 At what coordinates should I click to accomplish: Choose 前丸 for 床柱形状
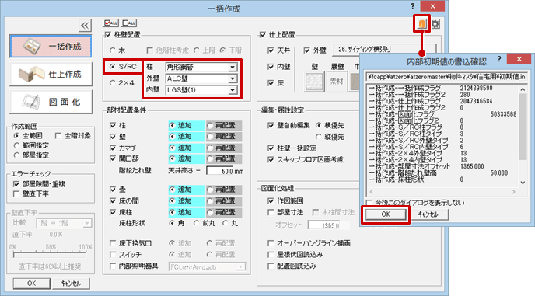(x=196, y=224)
